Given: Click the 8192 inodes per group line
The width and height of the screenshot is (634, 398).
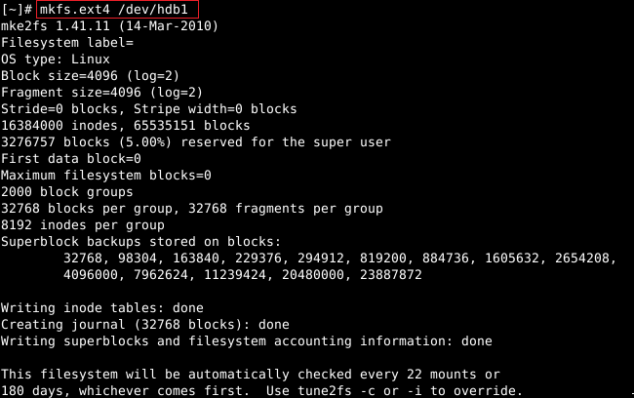Looking at the screenshot, I should [83, 225].
